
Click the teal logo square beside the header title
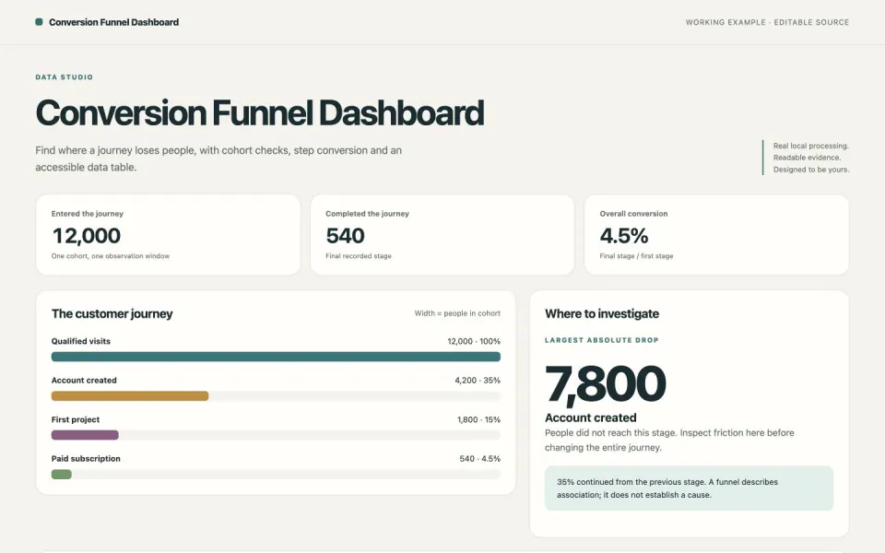(39, 22)
